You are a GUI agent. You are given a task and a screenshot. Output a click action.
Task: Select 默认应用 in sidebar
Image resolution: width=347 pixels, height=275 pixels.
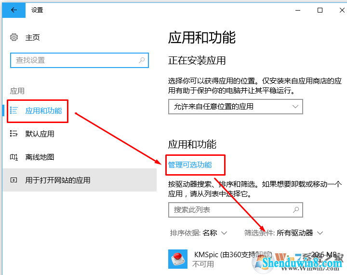coord(40,134)
